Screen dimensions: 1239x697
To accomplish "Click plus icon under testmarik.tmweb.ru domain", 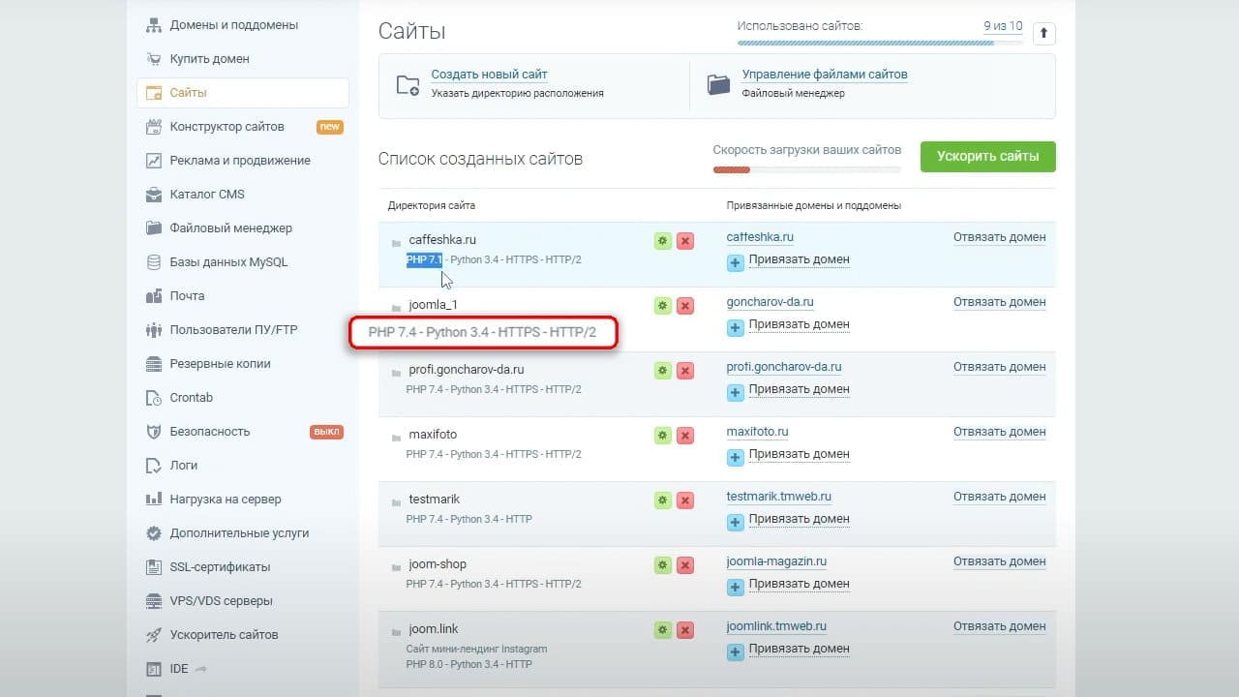I will coord(735,522).
